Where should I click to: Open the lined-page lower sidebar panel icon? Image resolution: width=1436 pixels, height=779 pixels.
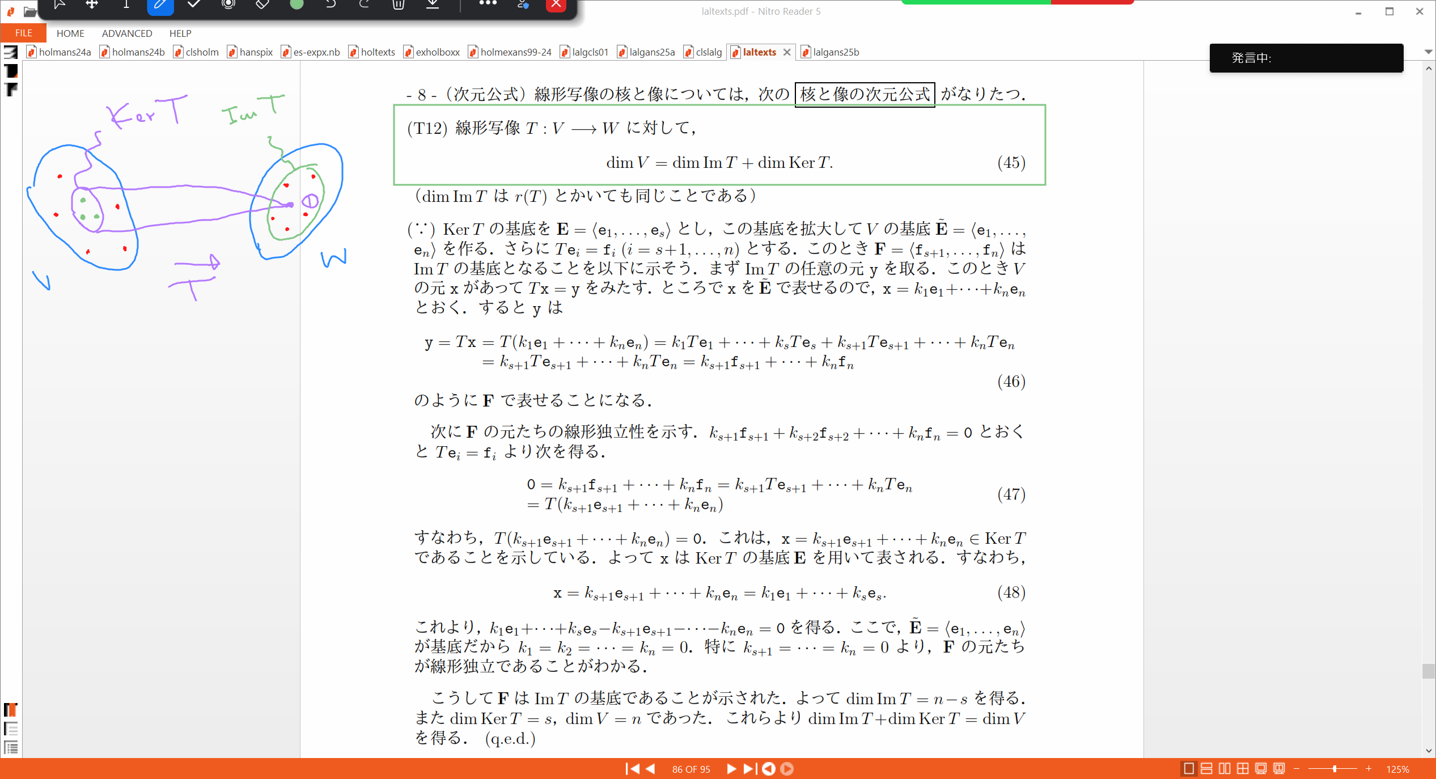click(x=11, y=729)
